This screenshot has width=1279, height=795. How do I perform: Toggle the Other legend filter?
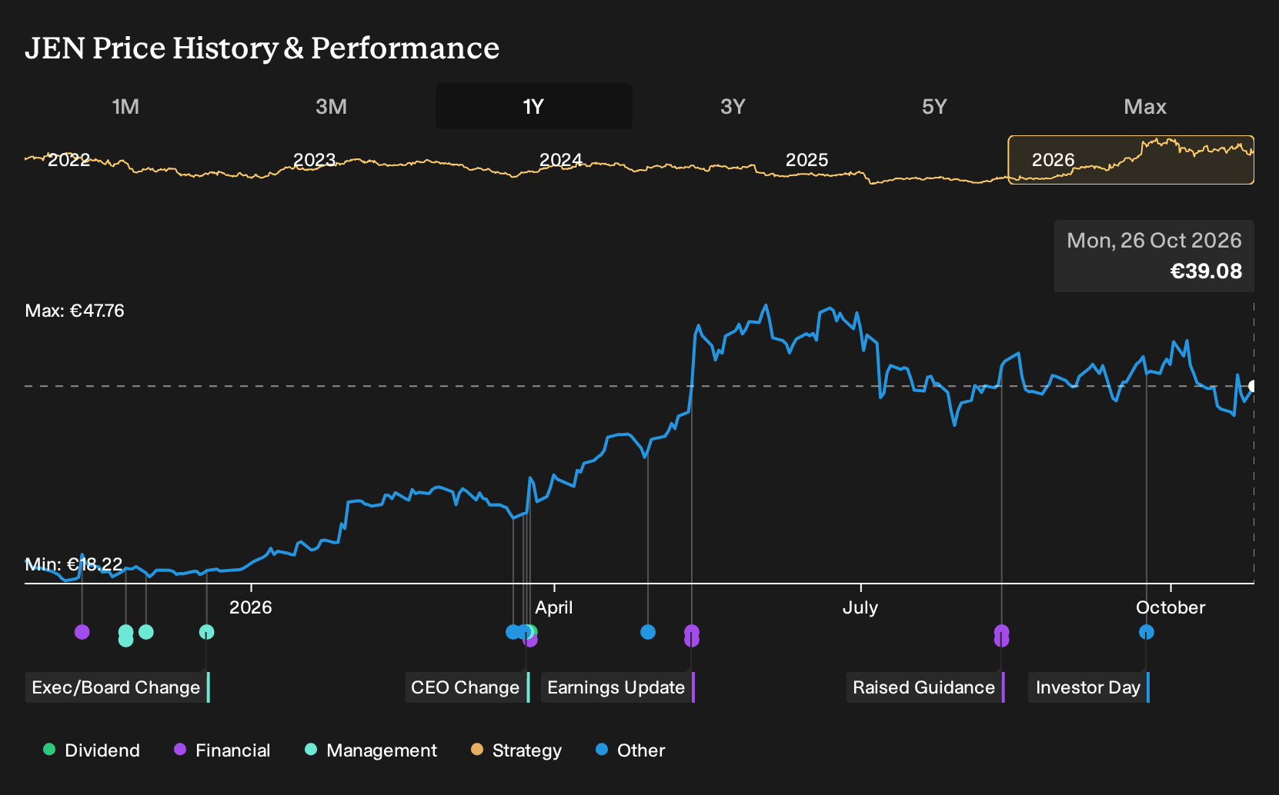point(630,750)
